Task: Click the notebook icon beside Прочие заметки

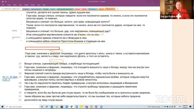Action: click(x=2, y=9)
